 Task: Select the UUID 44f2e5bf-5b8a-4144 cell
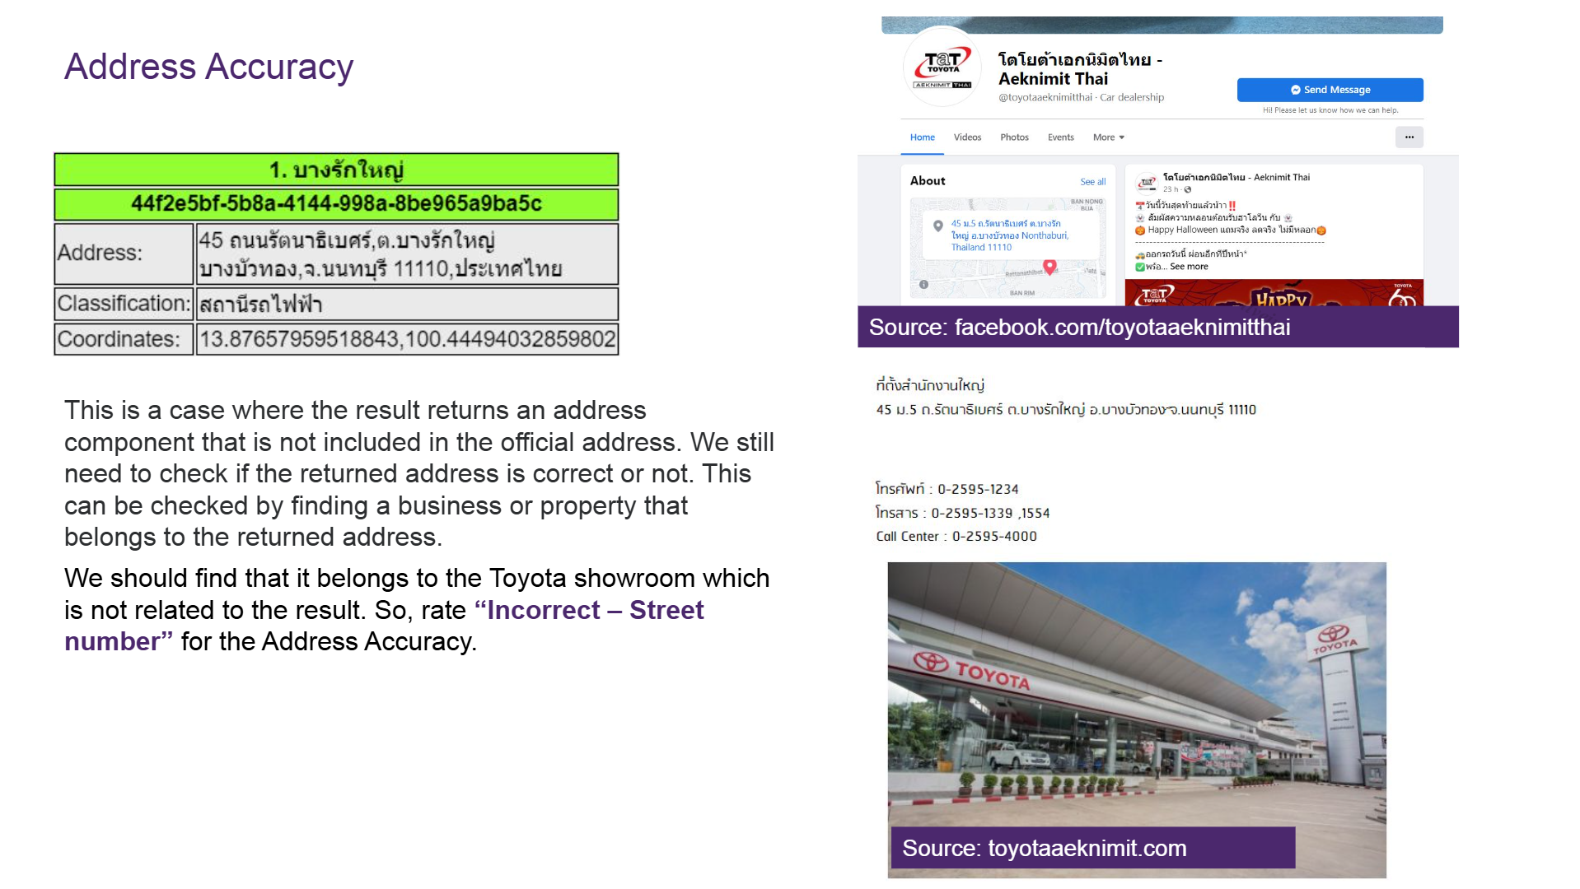(336, 204)
